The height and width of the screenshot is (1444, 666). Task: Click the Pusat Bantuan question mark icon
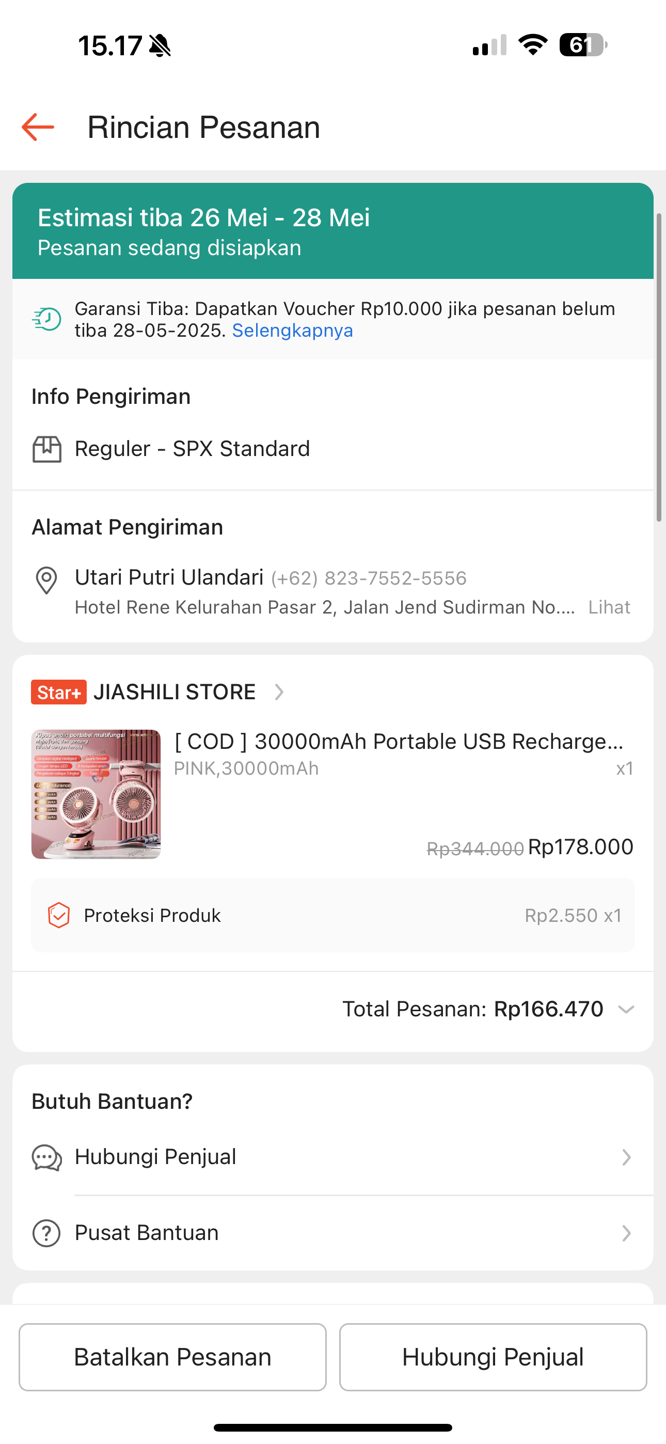pos(46,1233)
